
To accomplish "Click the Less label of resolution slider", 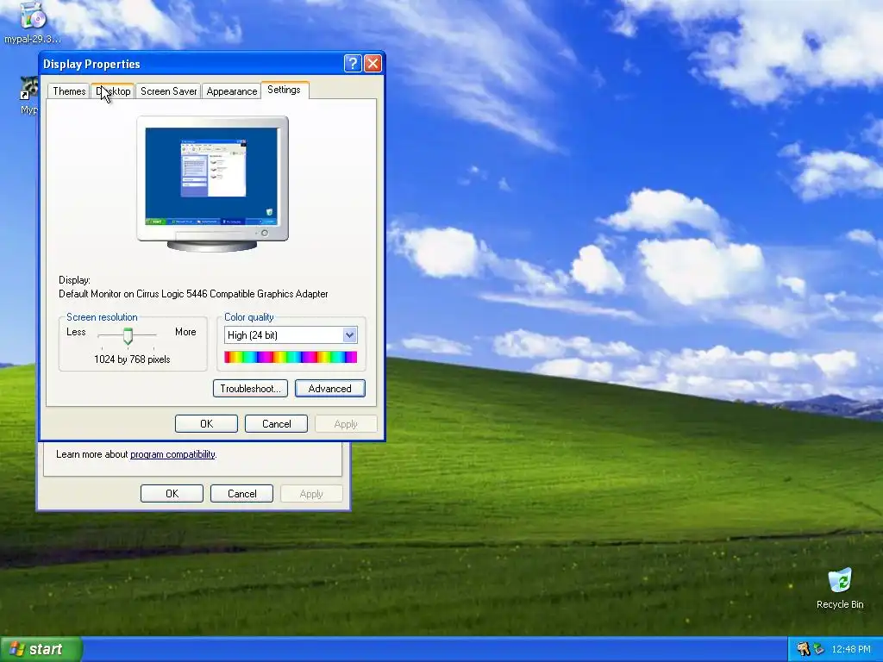I will (76, 332).
